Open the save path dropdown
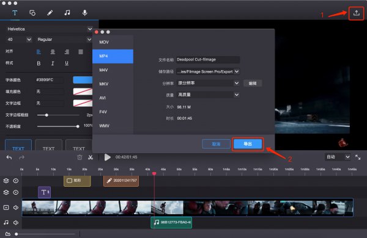 pyautogui.click(x=208, y=71)
